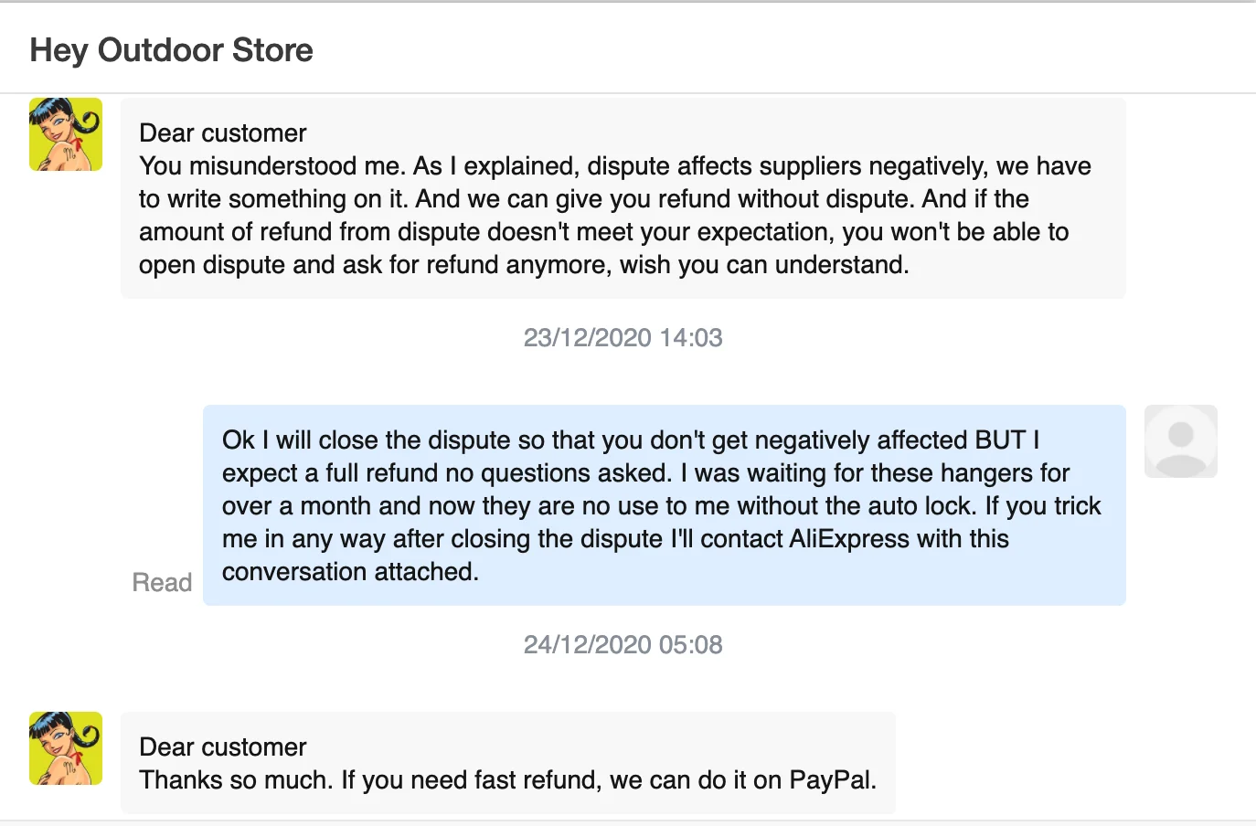Open the Hey Outdoor Store header title
This screenshot has height=826, width=1256.
(x=172, y=50)
